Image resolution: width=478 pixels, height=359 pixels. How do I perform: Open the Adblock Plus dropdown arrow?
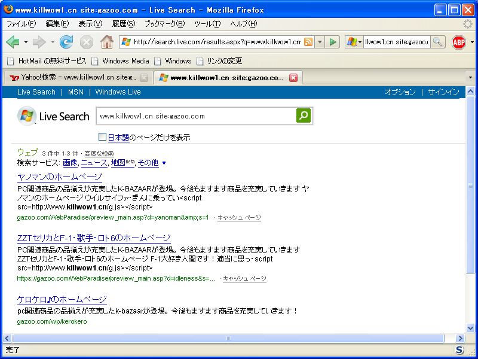472,42
